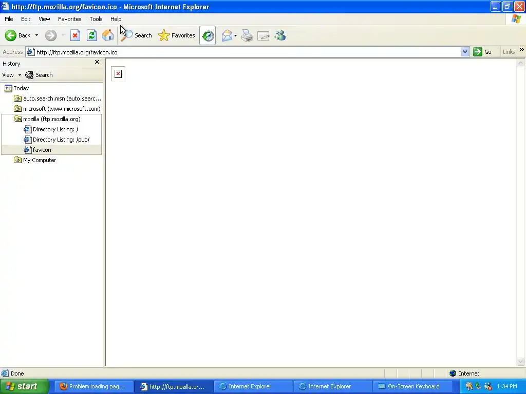Refresh the page using the toolbar Refresh icon
The image size is (526, 394).
coord(91,35)
